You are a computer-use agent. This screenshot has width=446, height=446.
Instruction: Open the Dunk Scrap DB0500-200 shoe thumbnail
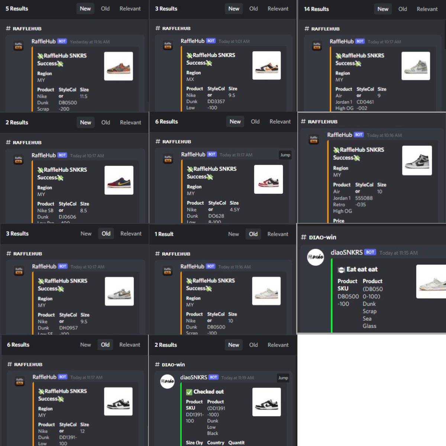119,66
